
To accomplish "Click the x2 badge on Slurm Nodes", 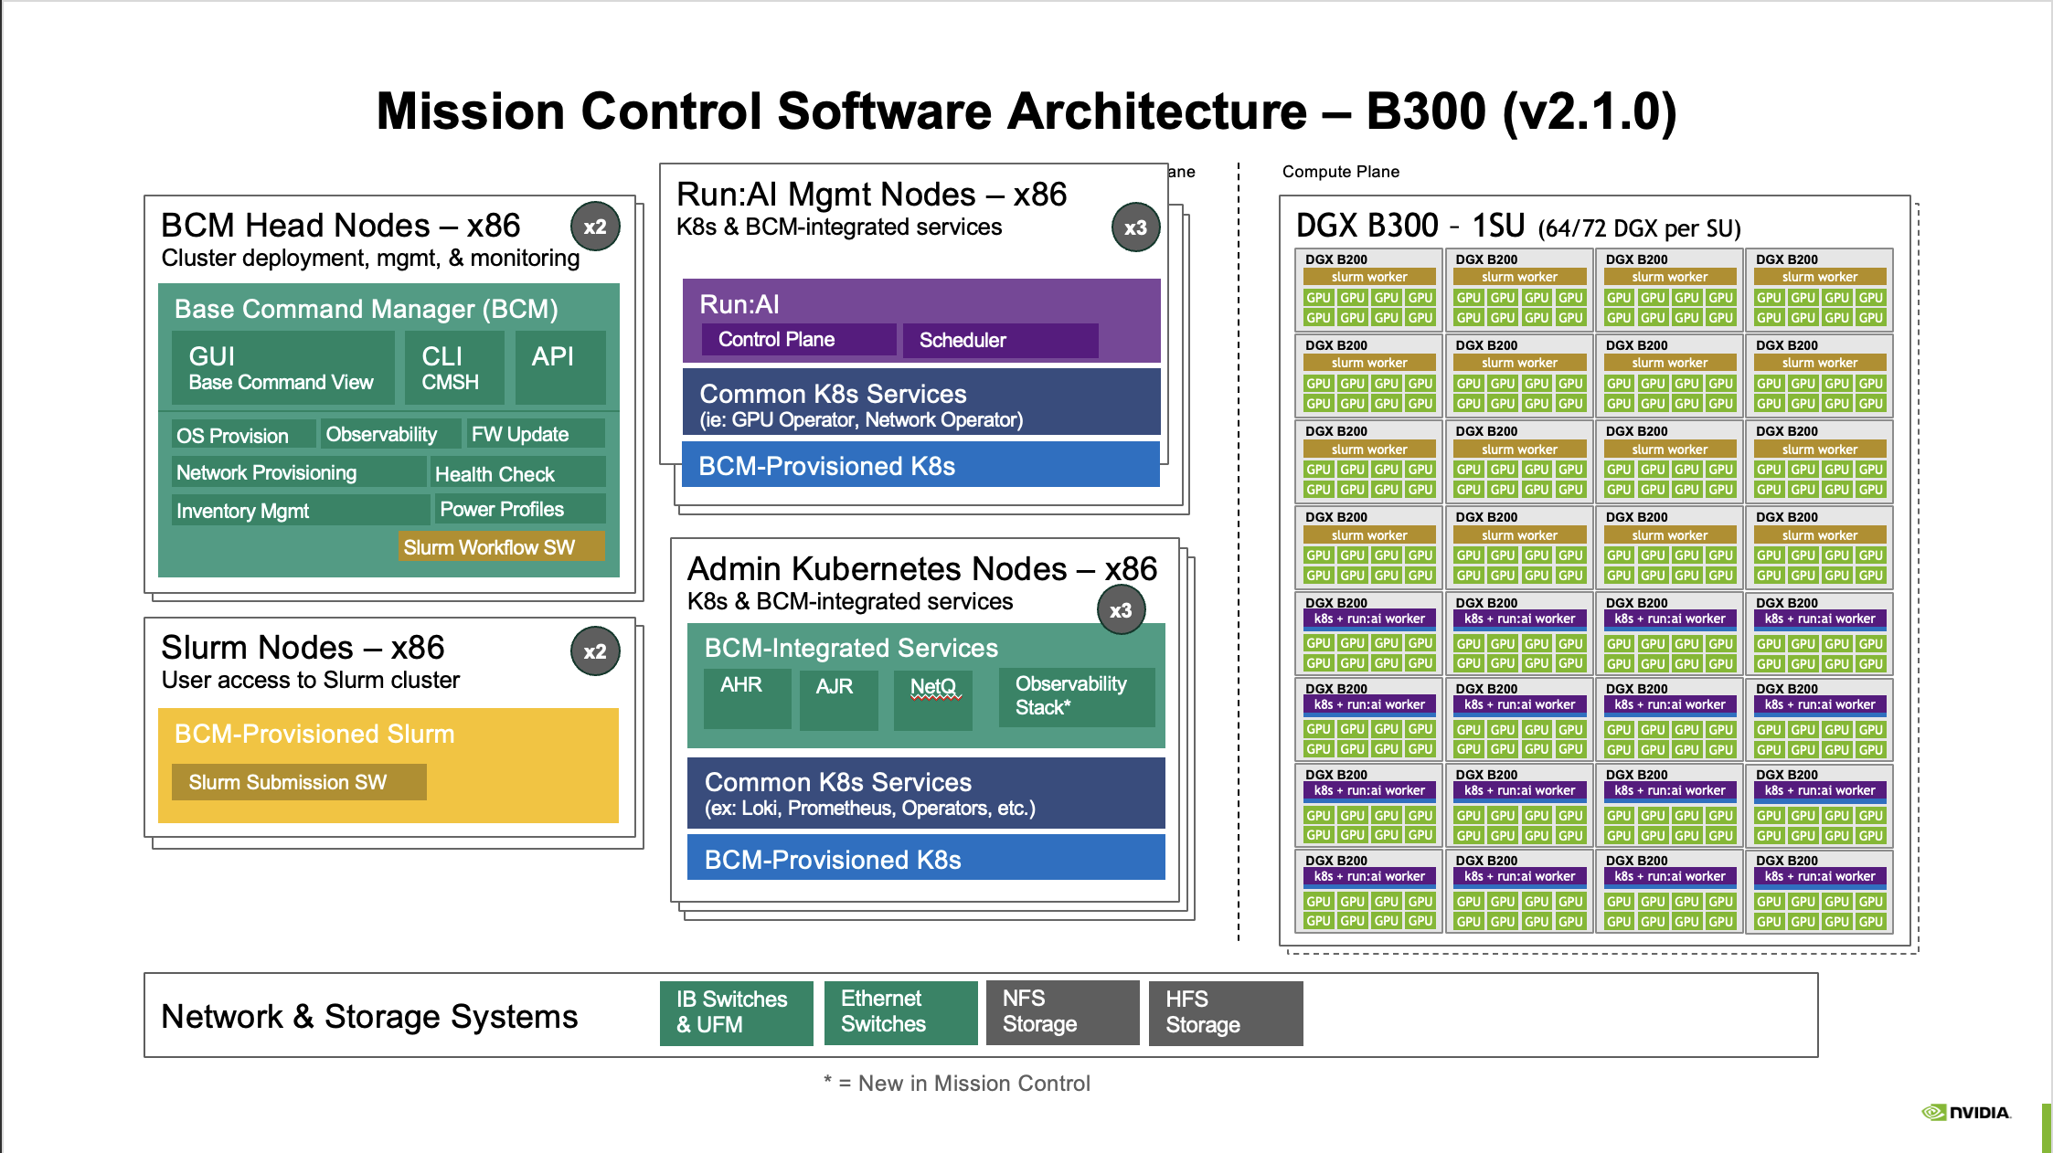I will [x=595, y=651].
